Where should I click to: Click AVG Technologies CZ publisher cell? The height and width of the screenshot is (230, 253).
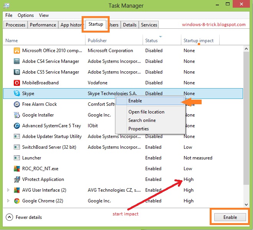114,190
